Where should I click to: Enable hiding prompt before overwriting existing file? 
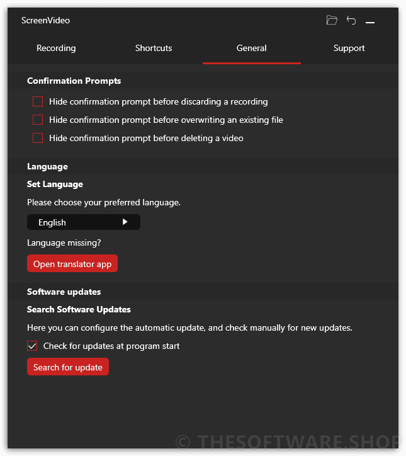pos(38,120)
